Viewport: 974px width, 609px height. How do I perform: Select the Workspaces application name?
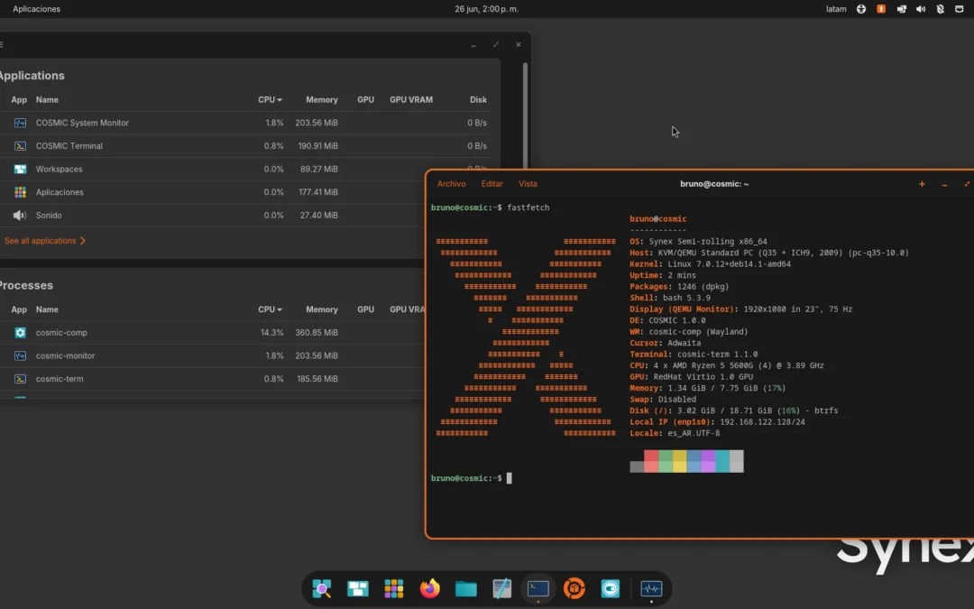point(59,169)
